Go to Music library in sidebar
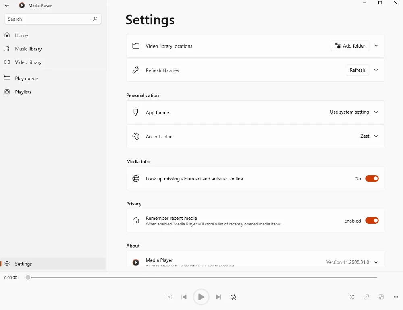 click(x=28, y=49)
